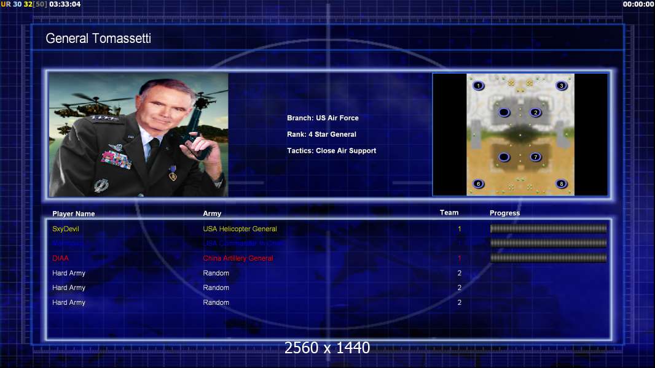Select start position 3 on the minimap
Screen dimensions: 655x368
point(562,86)
